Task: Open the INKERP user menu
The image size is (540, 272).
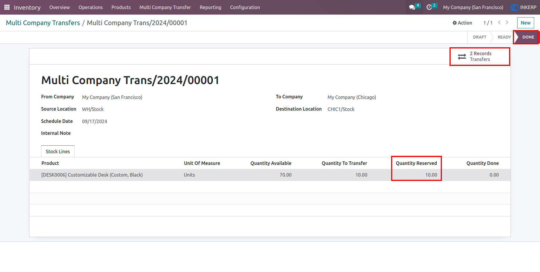Action: (523, 7)
